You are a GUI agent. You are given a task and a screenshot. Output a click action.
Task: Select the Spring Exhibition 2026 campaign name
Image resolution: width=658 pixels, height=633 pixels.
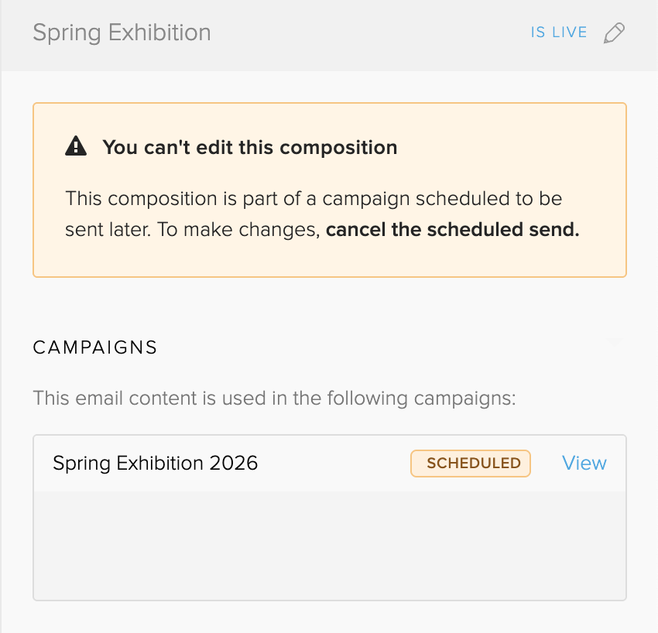155,464
